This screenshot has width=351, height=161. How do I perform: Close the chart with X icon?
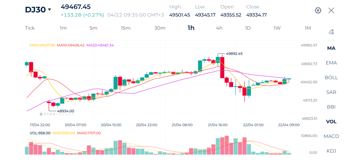click(331, 11)
